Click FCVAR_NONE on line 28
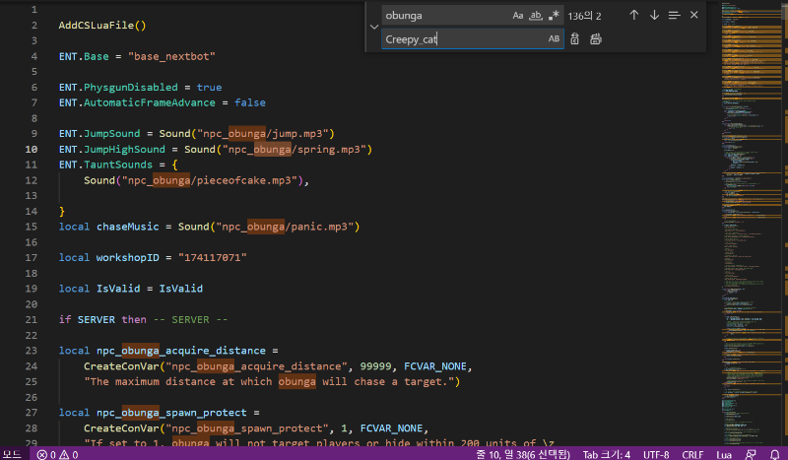788x460 pixels. tap(391, 428)
